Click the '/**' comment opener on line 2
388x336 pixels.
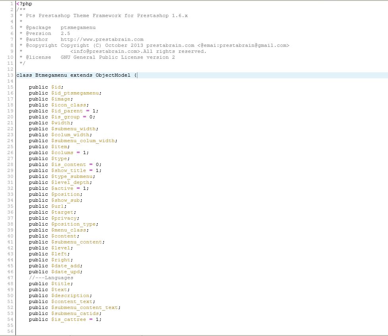(21, 10)
